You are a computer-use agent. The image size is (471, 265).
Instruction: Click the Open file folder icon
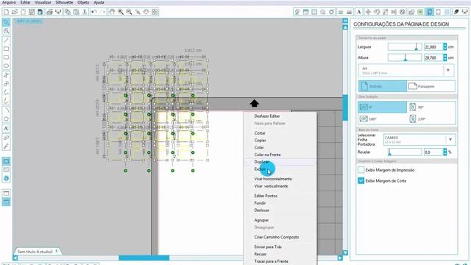click(15, 12)
